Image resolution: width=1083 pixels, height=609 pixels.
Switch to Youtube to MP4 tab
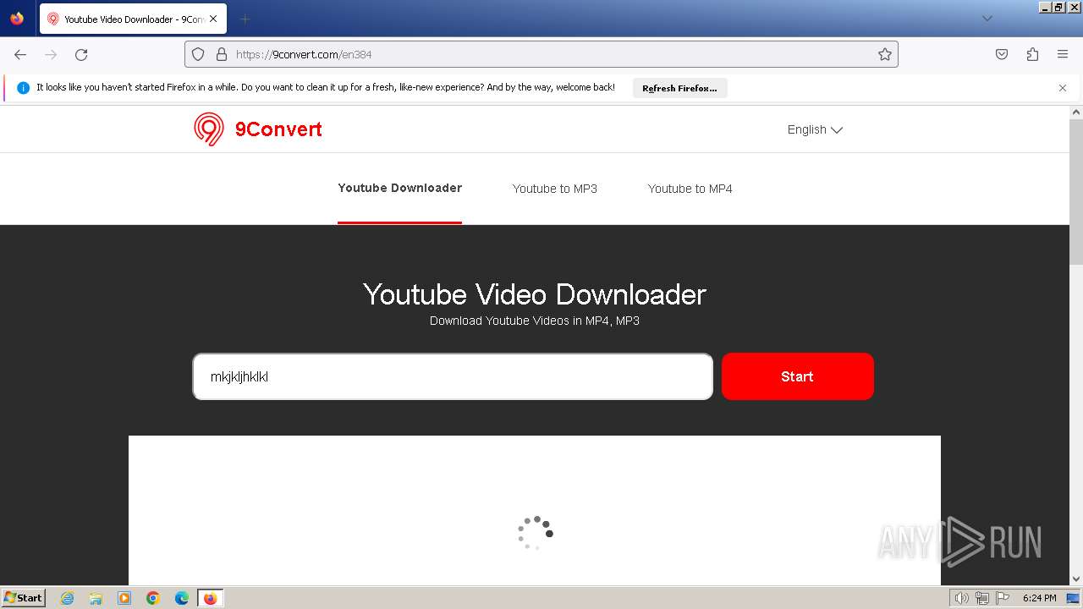(690, 189)
